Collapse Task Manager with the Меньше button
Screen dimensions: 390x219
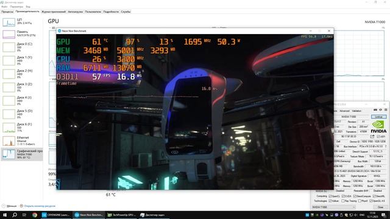(x=9, y=206)
